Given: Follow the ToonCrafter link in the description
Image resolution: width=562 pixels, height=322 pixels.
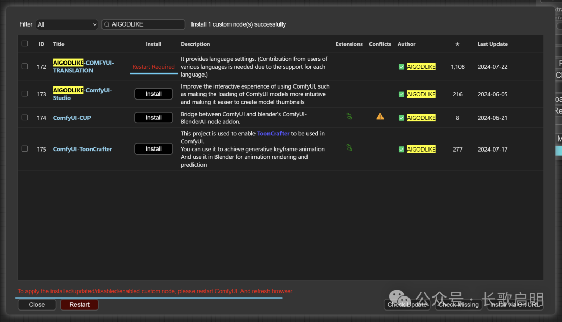Looking at the screenshot, I should (273, 133).
